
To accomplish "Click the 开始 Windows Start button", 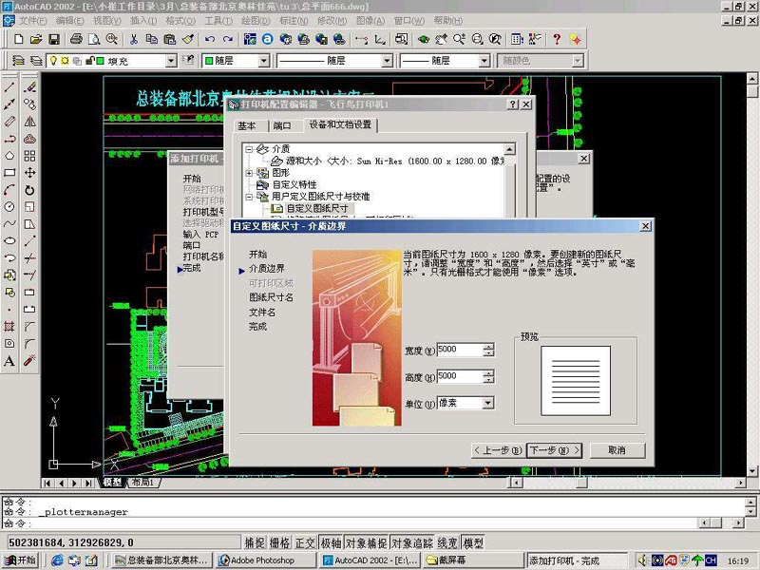I will coord(20,560).
